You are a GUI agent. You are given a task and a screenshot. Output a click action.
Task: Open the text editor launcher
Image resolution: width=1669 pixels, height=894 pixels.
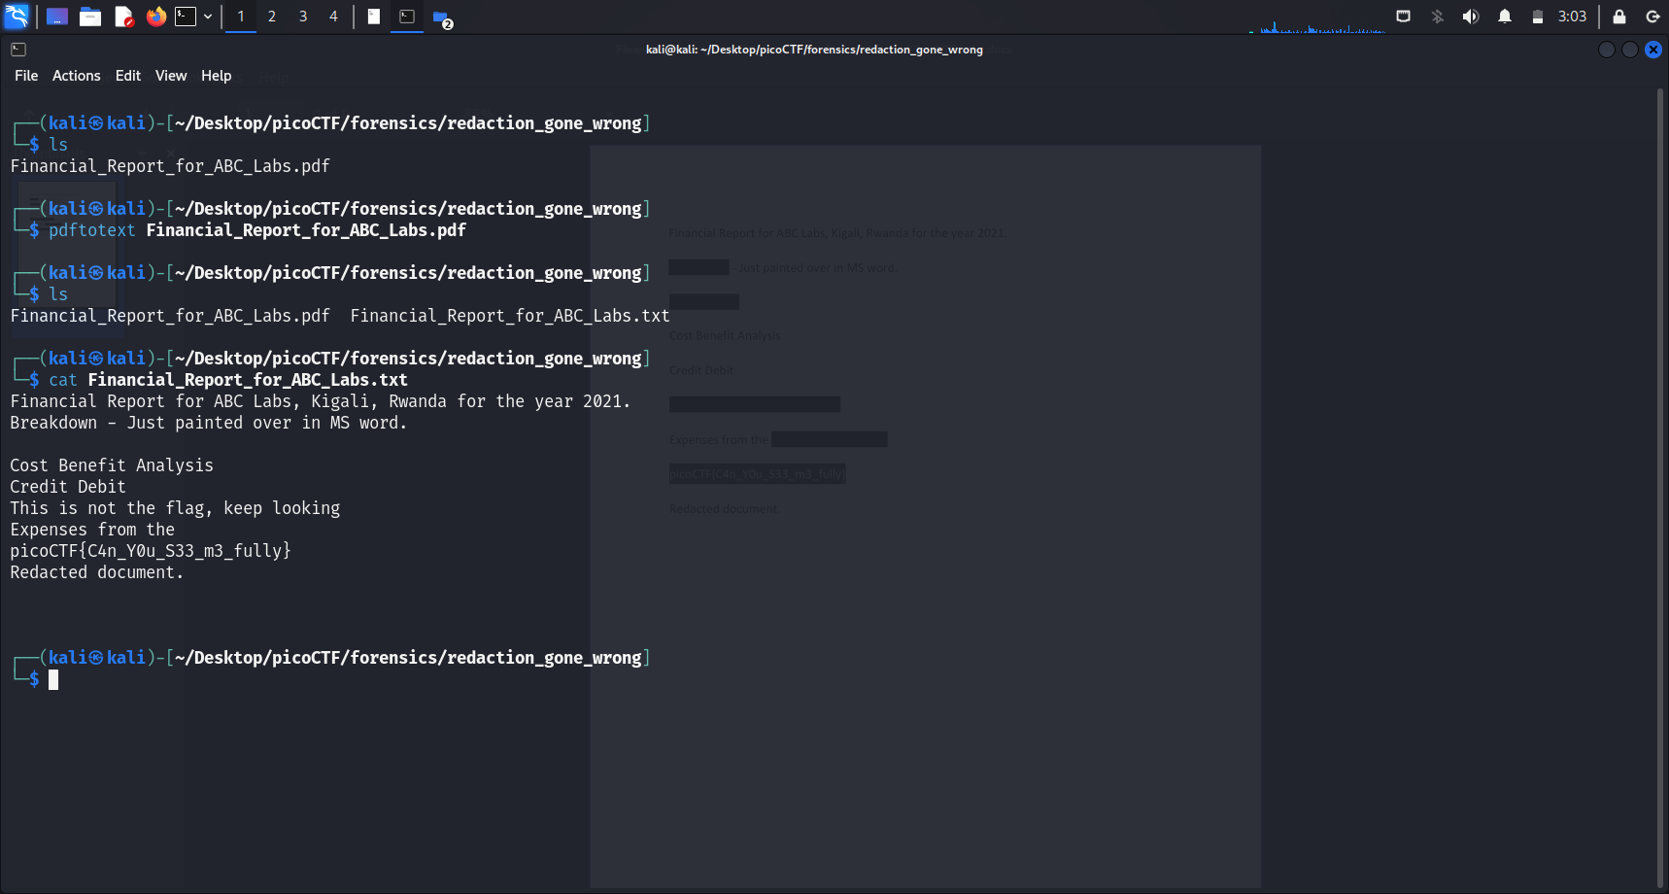click(x=123, y=17)
